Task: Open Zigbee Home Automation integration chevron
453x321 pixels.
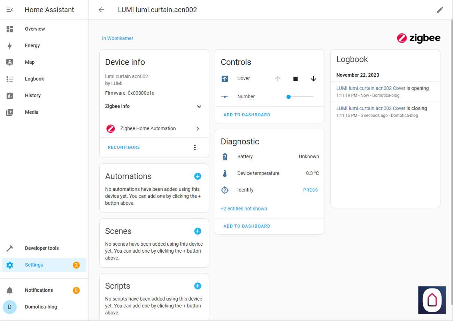Action: click(198, 129)
